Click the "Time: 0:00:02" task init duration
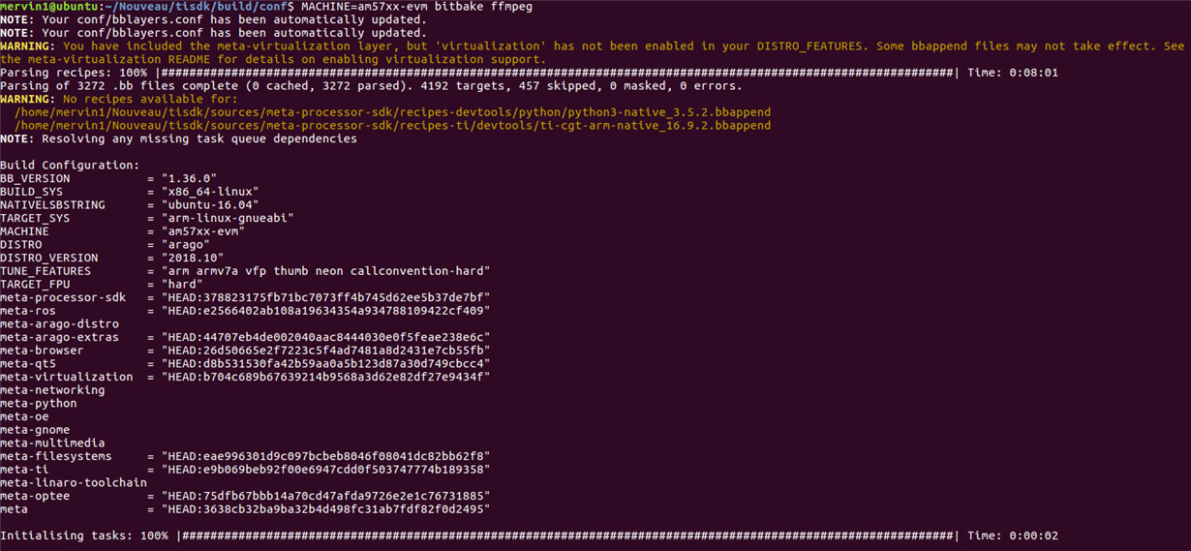 click(x=1013, y=536)
